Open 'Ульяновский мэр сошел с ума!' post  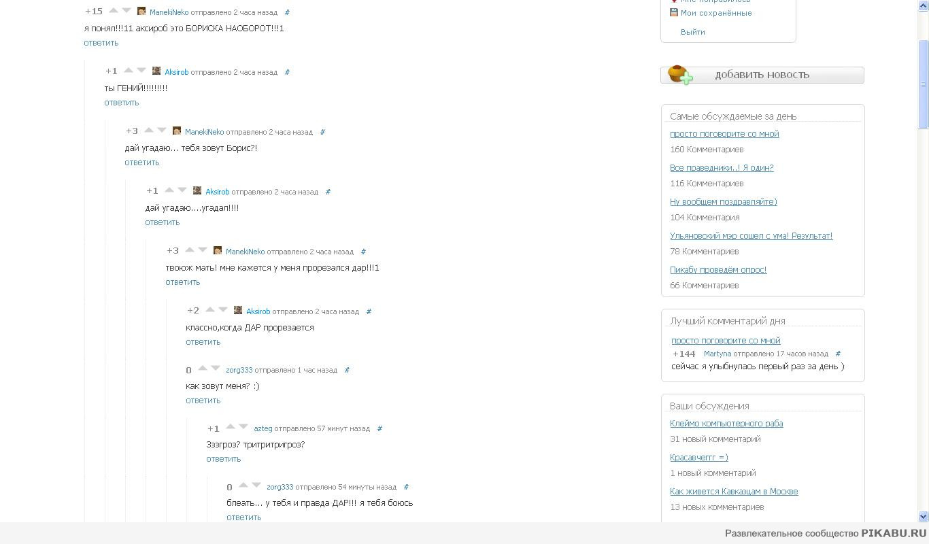pyautogui.click(x=751, y=235)
